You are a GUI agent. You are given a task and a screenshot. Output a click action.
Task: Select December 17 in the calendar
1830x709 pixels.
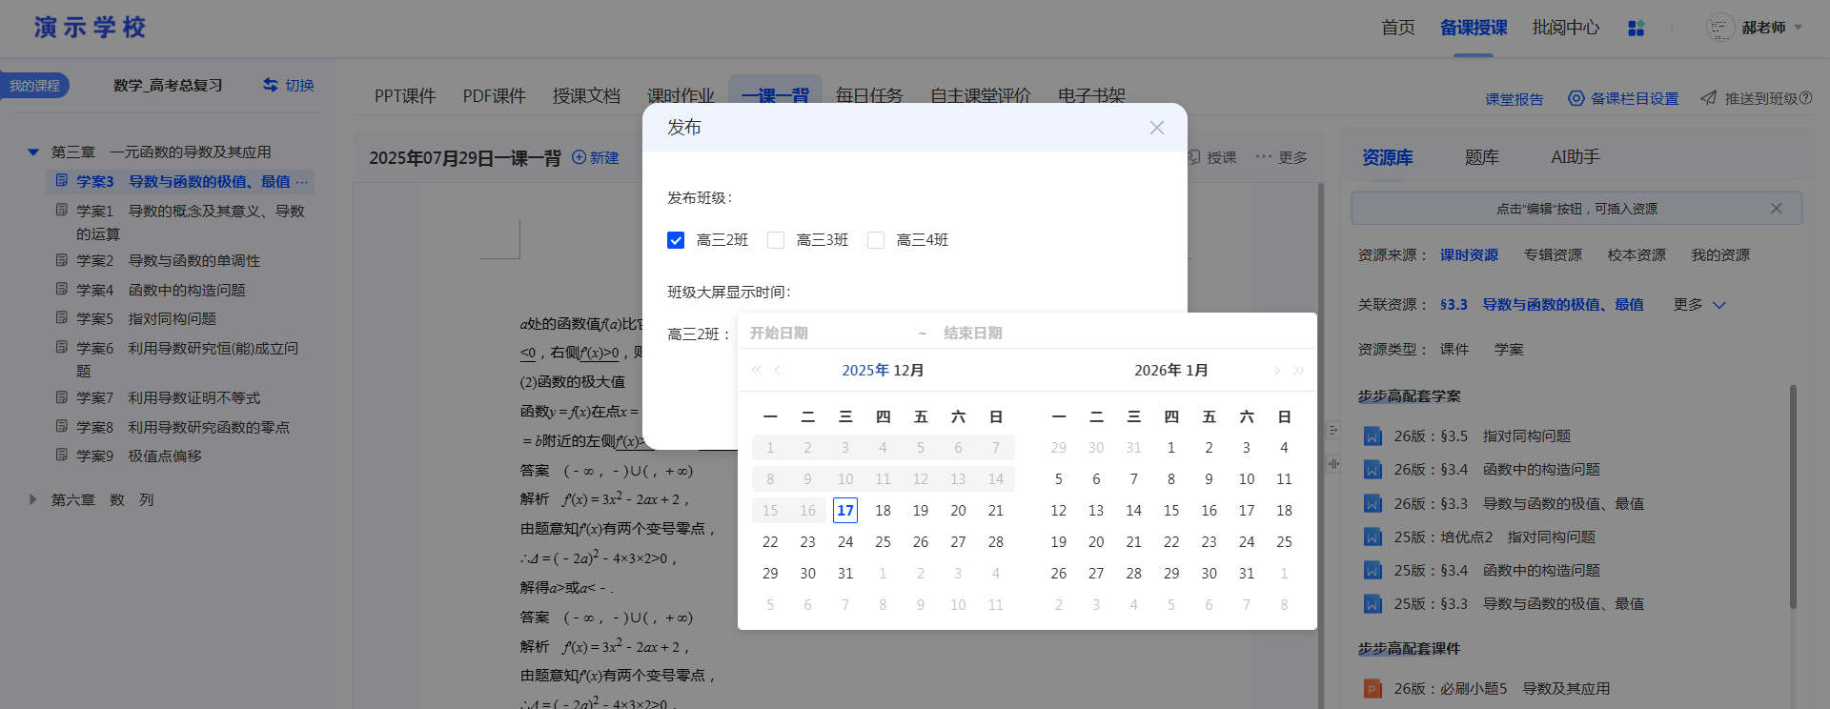(844, 511)
